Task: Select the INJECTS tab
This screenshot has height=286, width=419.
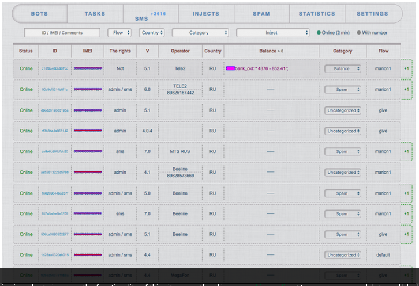Action: click(x=205, y=14)
